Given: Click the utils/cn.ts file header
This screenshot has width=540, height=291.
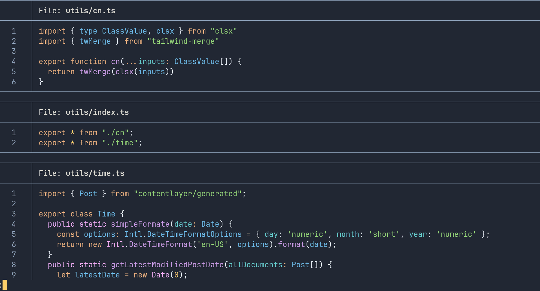Looking at the screenshot, I should [x=90, y=11].
